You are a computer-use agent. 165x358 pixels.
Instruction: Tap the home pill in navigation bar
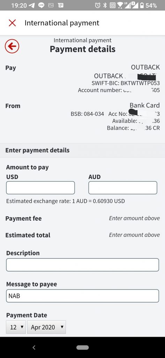(82, 348)
